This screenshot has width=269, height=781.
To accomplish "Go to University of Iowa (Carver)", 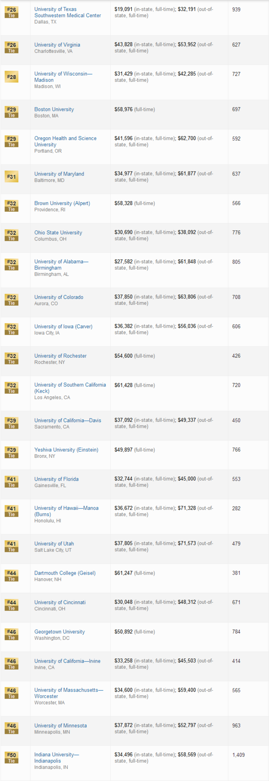I will [63, 326].
